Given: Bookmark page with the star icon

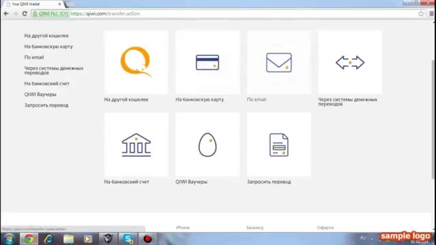Looking at the screenshot, I should (421, 14).
